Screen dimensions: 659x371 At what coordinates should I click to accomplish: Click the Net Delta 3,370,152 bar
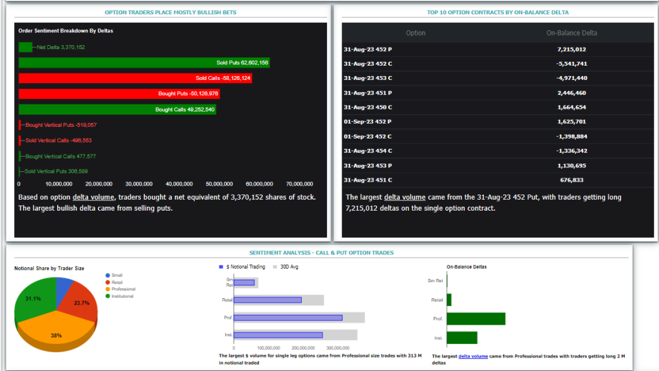25,47
